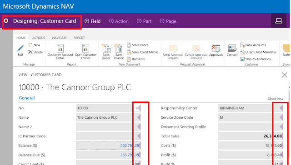
Task: Click the New document icon
Action: point(30,45)
